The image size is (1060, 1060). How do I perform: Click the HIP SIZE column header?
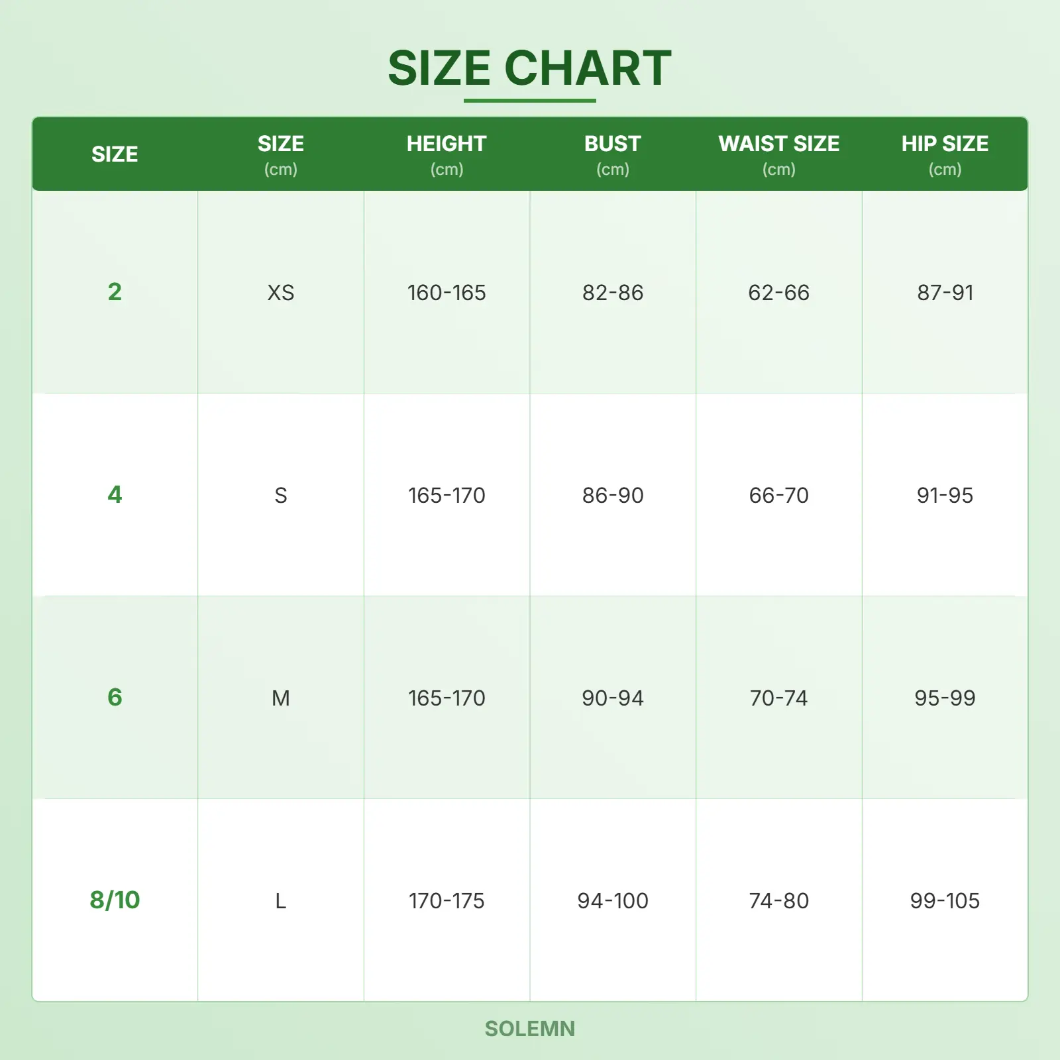(x=945, y=154)
